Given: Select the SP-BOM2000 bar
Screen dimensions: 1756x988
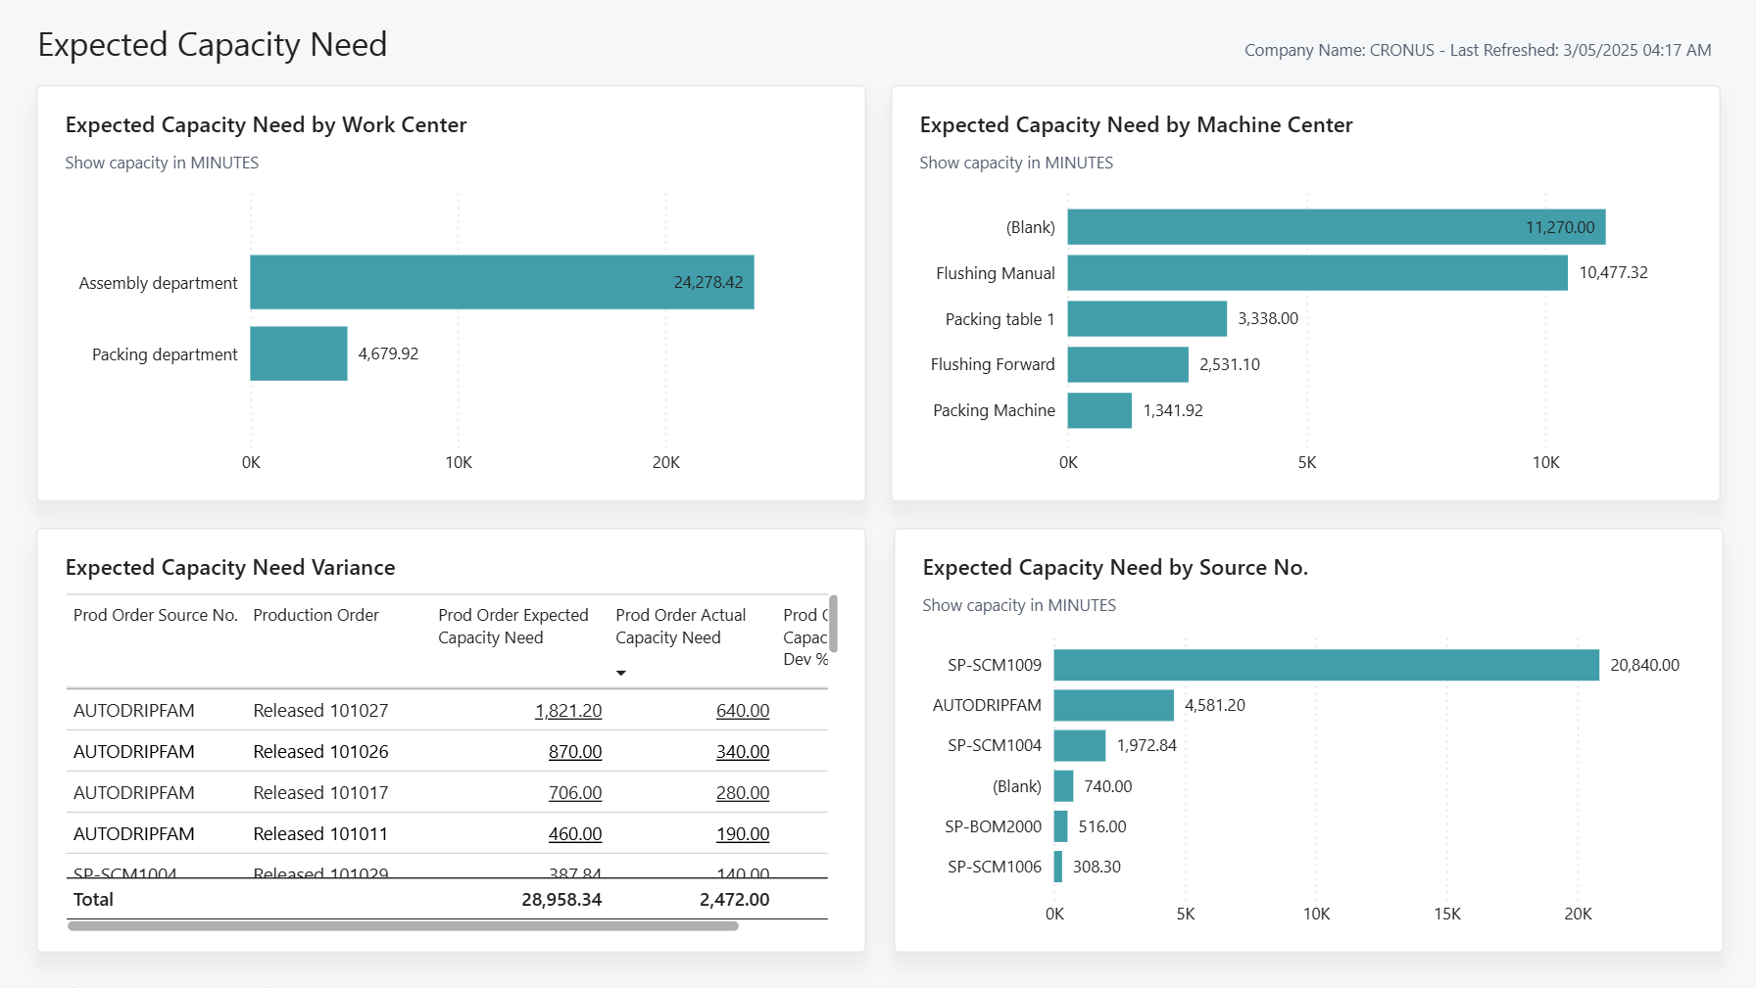Looking at the screenshot, I should (1059, 826).
